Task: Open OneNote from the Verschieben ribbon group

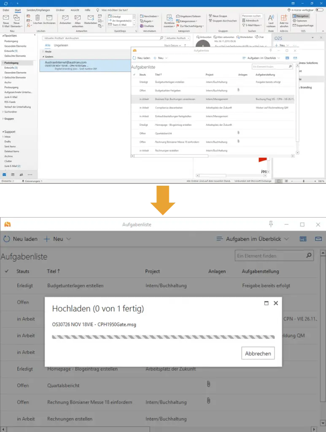Action: click(x=147, y=26)
